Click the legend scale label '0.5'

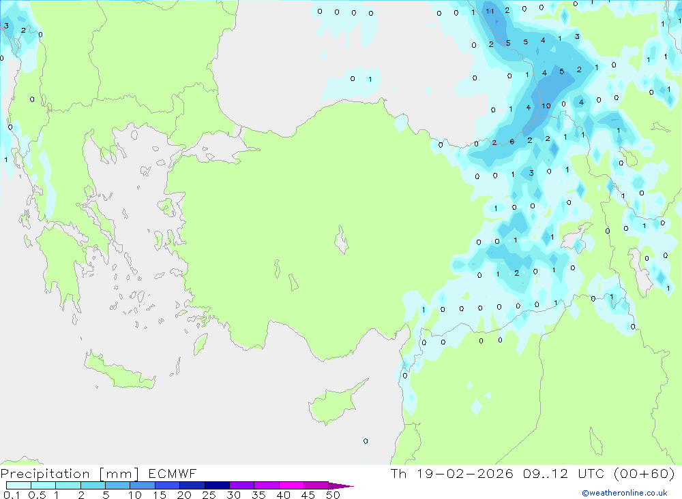coord(37,495)
